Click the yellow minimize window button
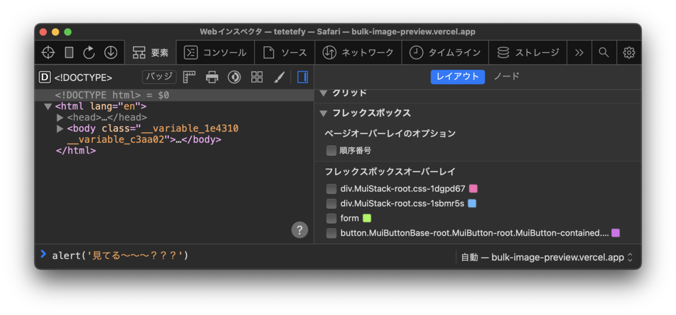Screen dimensions: 676x315 [56, 32]
